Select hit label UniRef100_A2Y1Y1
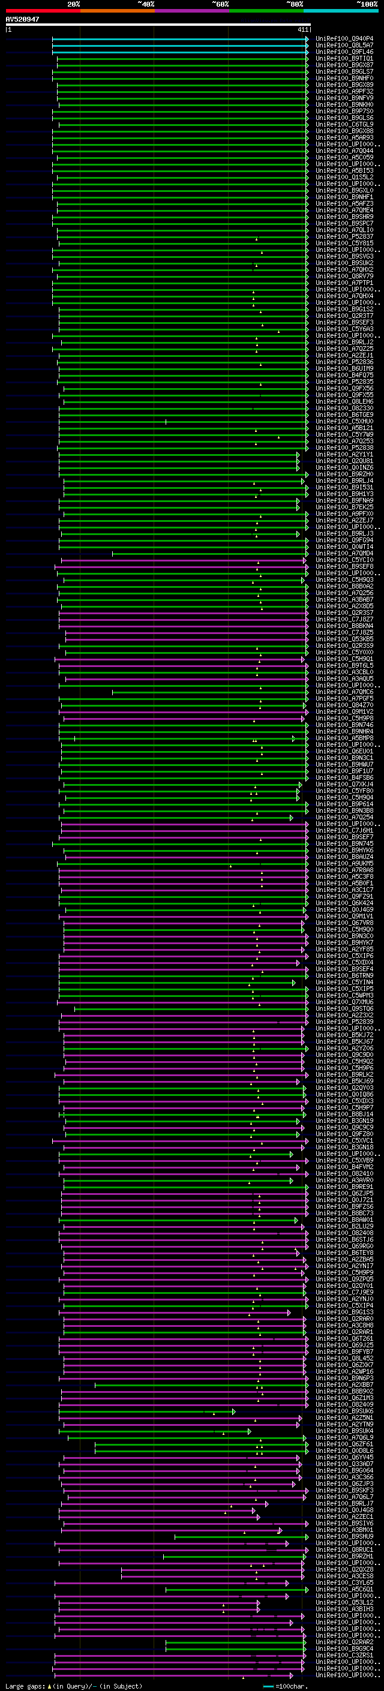384x1691 pixels. click(344, 454)
